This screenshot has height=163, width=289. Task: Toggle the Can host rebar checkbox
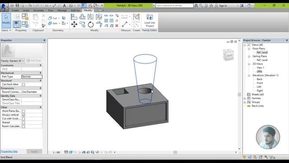click(x=23, y=85)
